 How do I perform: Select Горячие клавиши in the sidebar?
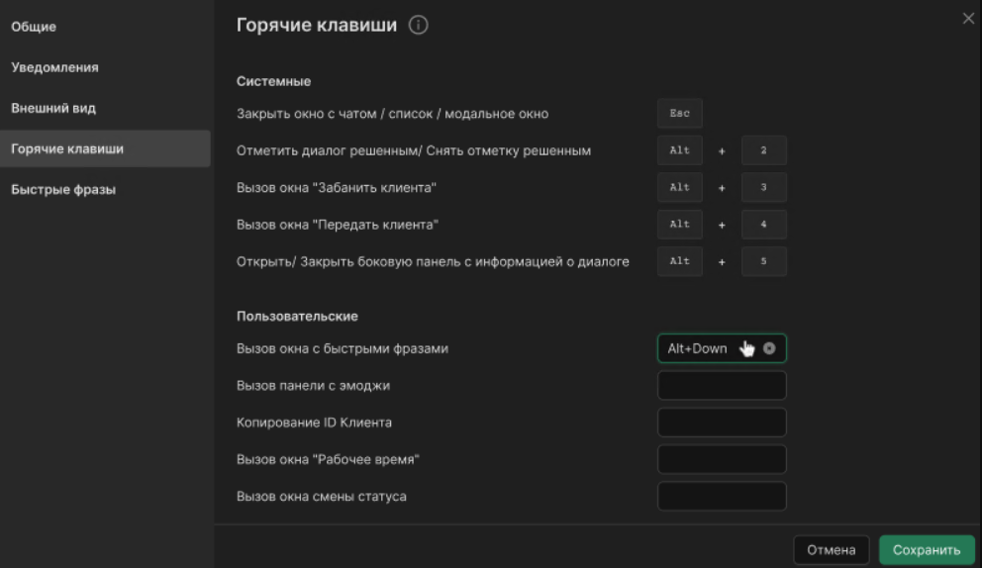(67, 148)
